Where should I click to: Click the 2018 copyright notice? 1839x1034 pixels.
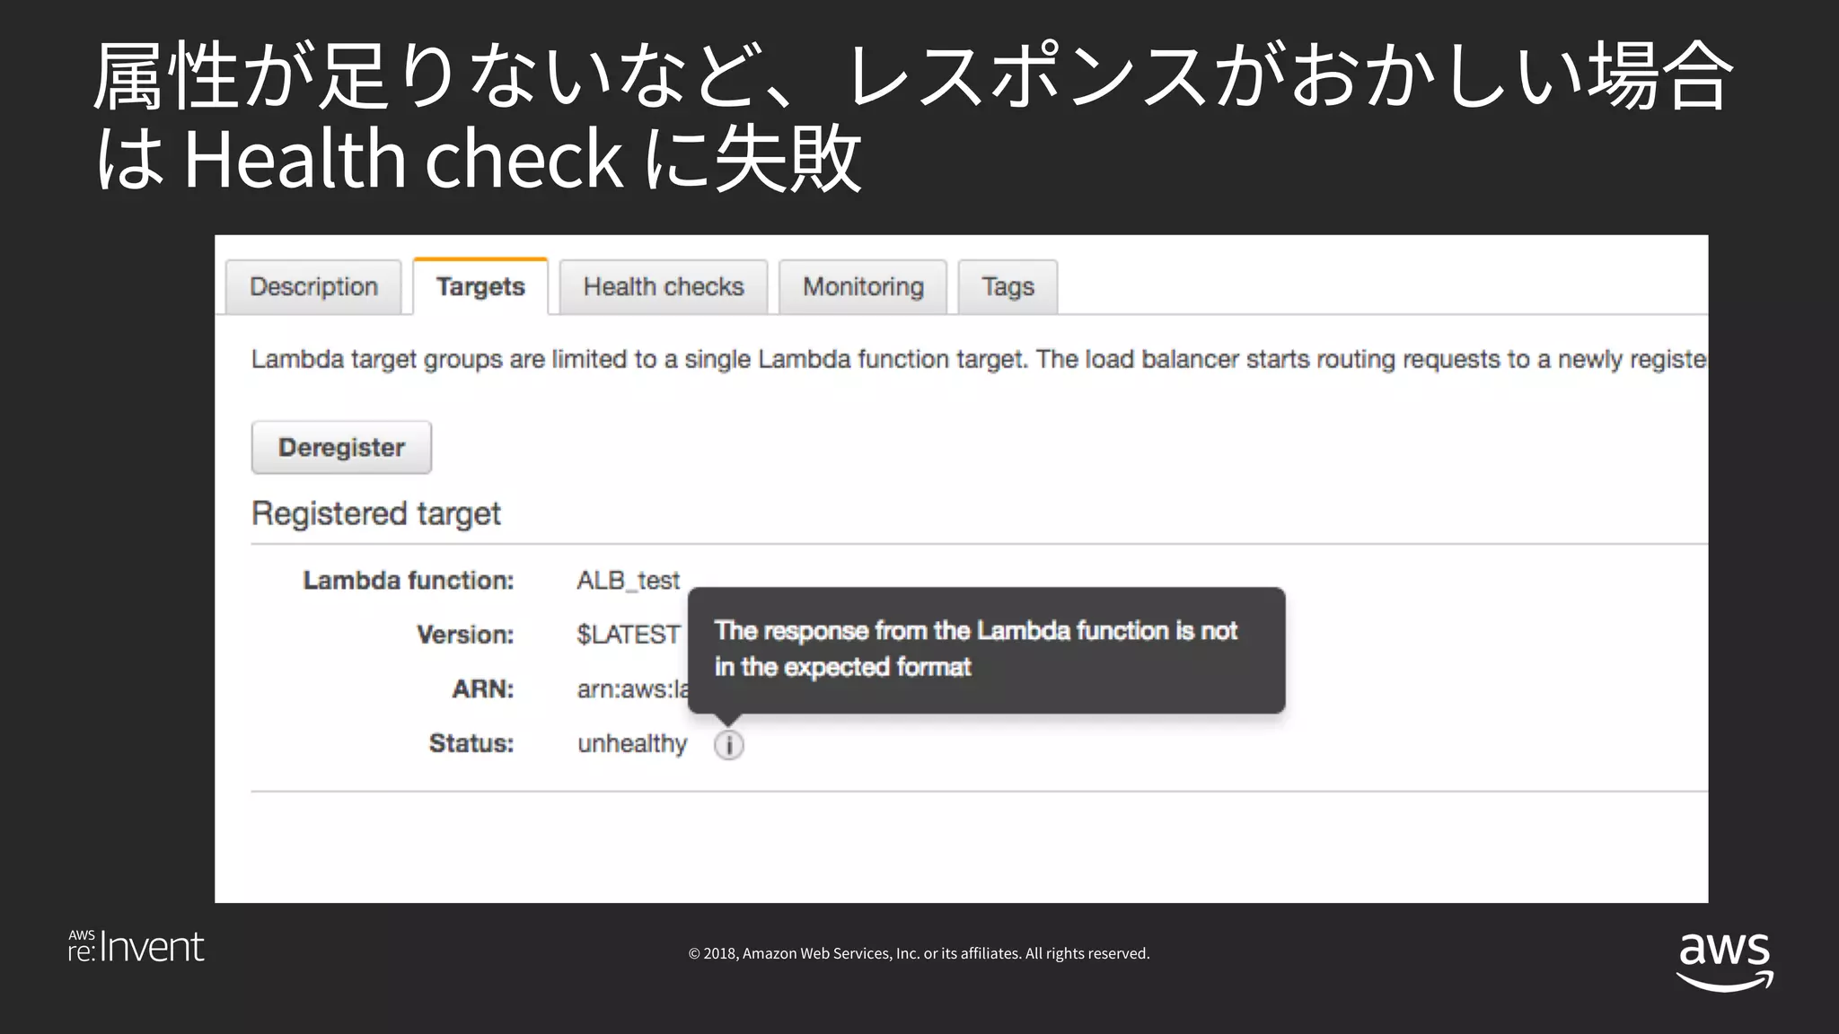(x=919, y=953)
